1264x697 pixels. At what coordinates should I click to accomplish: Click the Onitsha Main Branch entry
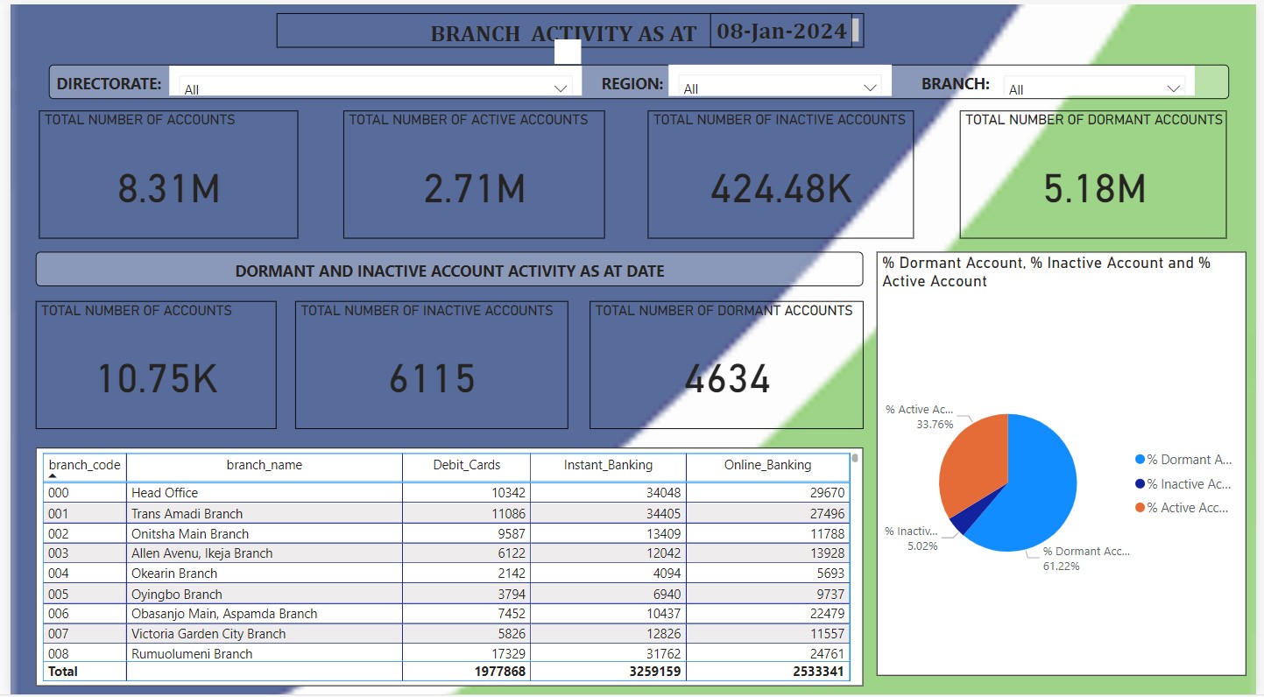[x=263, y=533]
